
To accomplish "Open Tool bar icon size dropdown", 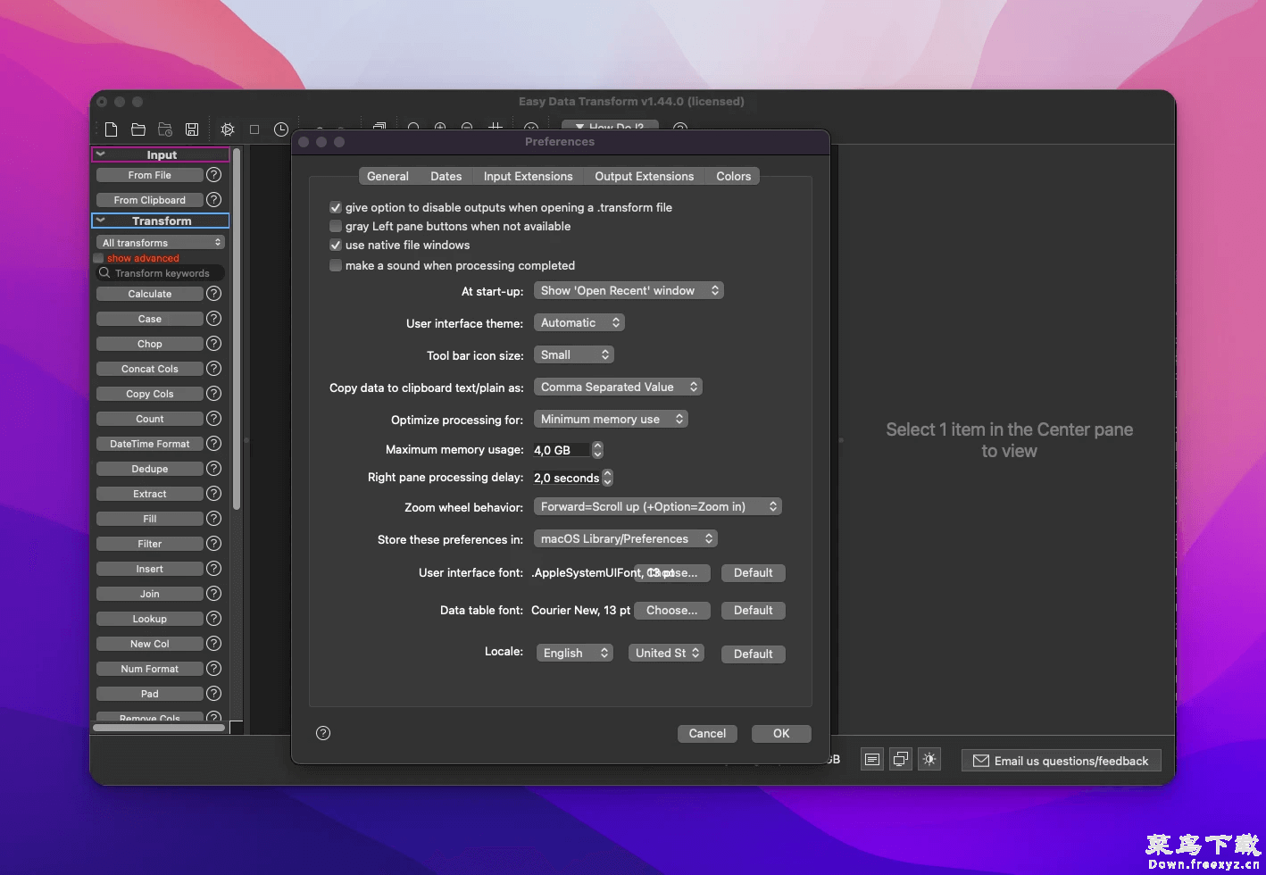I will pos(573,354).
